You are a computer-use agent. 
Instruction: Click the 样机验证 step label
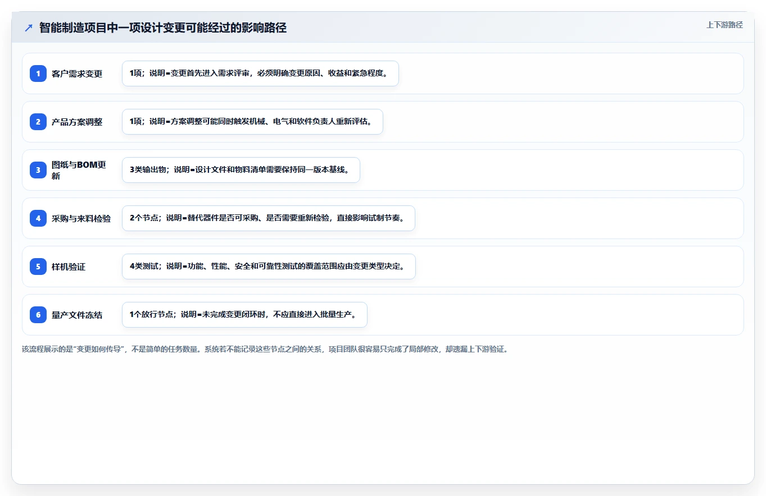coord(69,267)
